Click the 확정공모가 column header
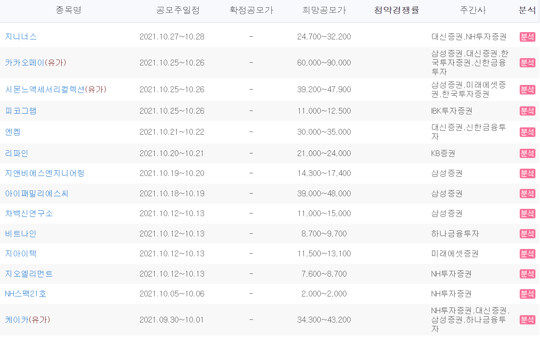The width and height of the screenshot is (540, 337). 251,10
